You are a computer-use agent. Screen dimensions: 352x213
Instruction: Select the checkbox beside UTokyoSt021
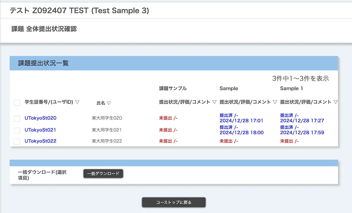(17, 130)
